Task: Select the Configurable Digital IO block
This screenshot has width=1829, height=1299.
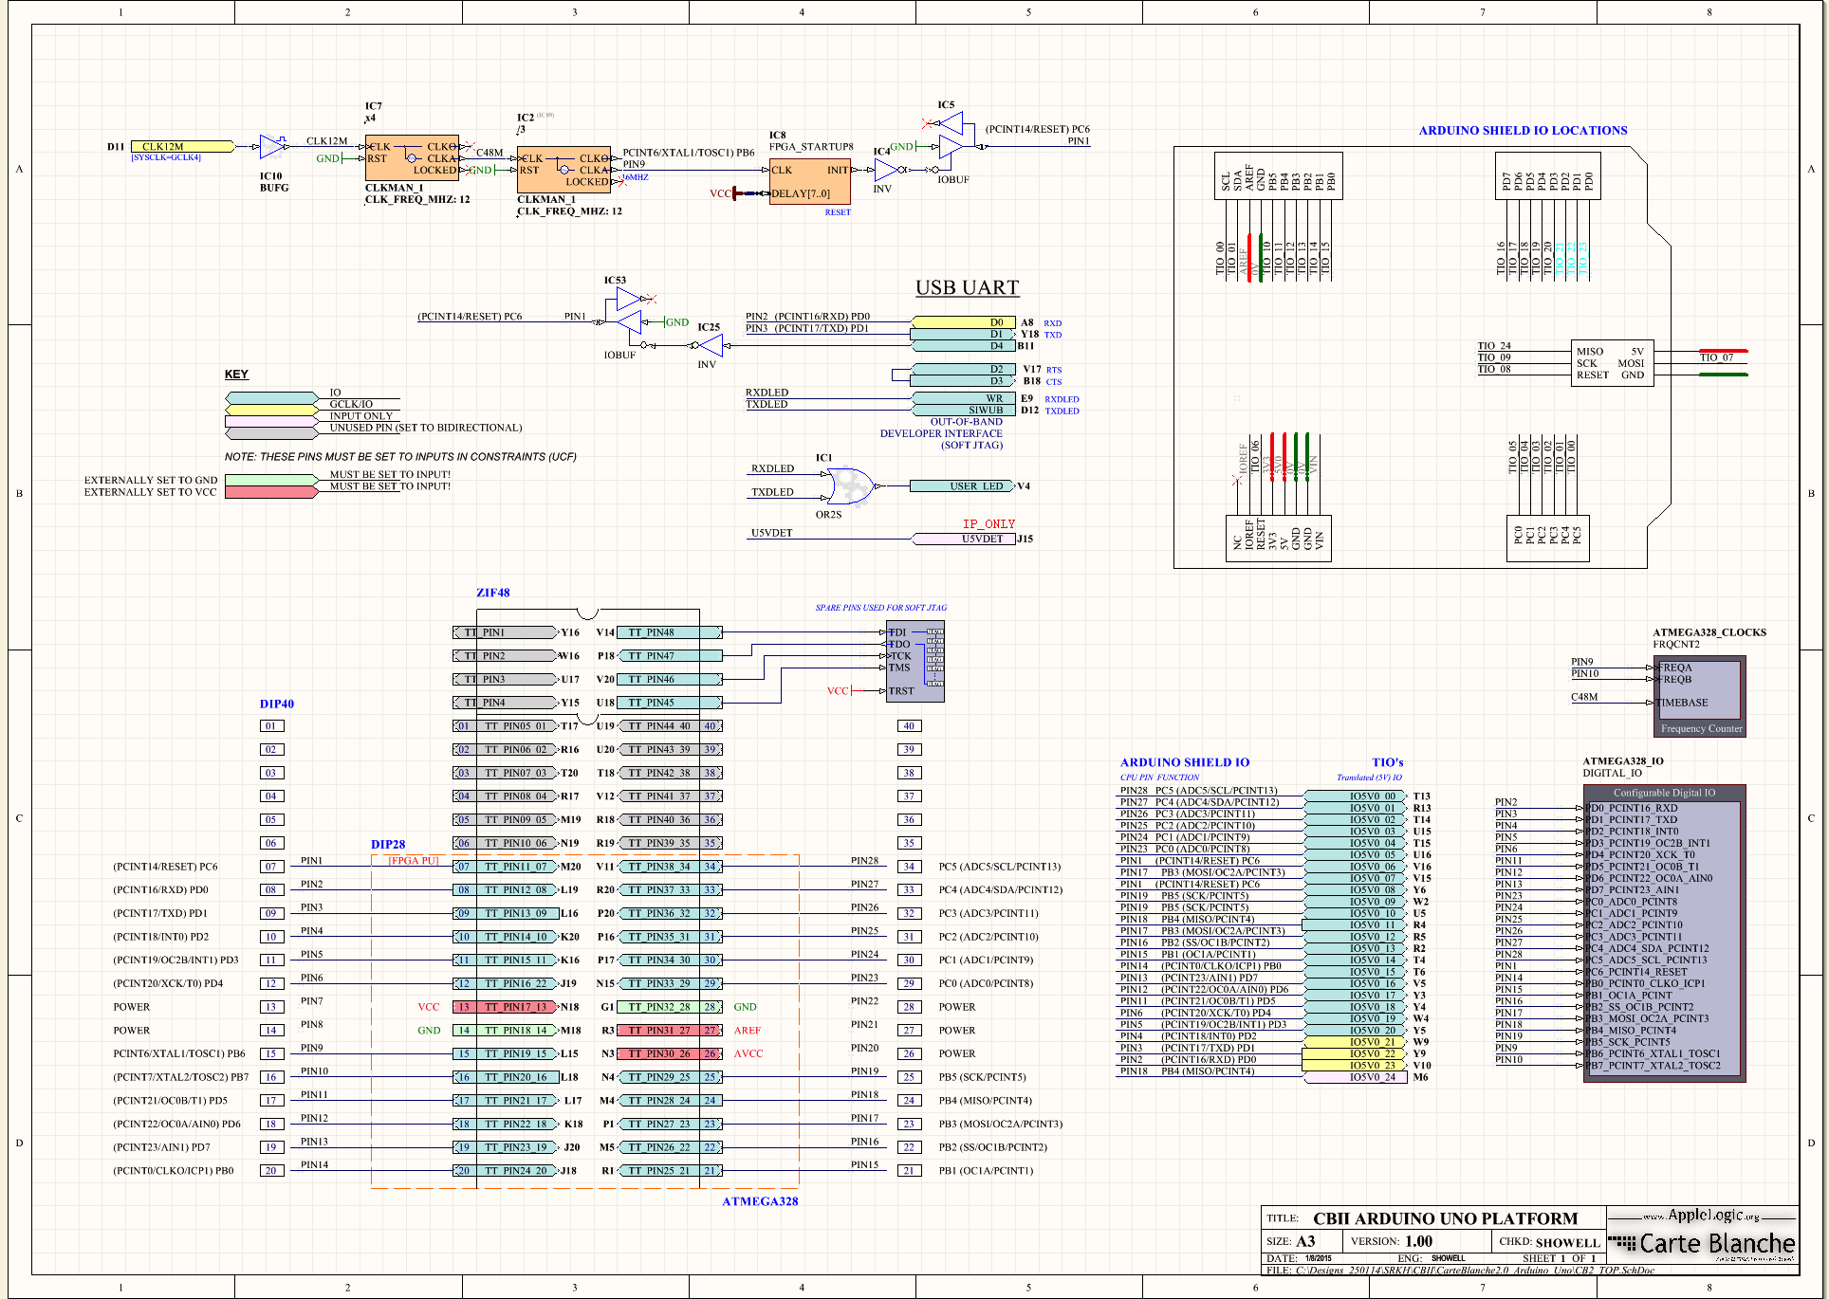Action: [x=1664, y=934]
